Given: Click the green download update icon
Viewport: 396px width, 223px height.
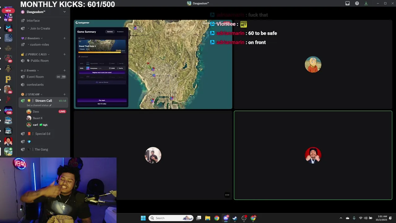Looking at the screenshot, I should pos(366,3).
